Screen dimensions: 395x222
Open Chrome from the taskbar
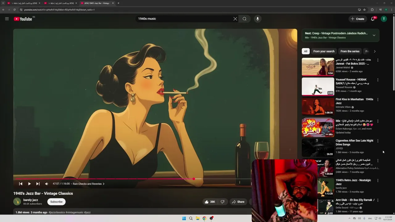coord(204,218)
